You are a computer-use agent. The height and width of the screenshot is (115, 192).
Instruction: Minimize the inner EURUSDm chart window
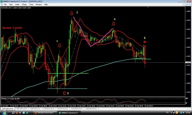point(184,5)
